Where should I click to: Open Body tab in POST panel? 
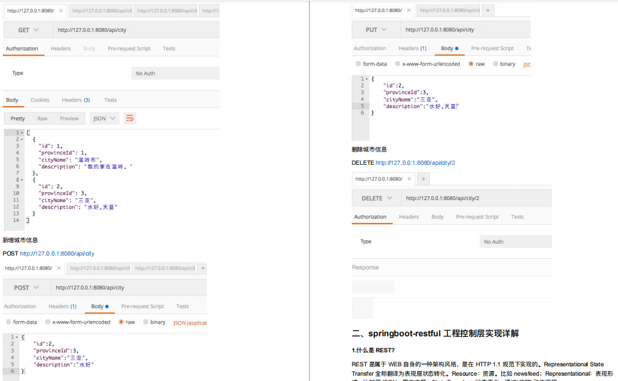click(x=99, y=306)
